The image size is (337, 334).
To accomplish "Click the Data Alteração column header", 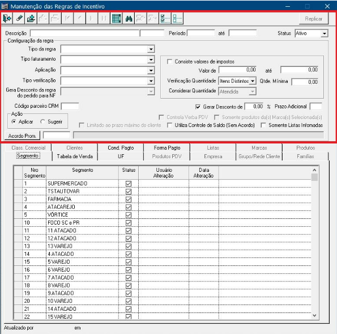I will click(x=203, y=173).
